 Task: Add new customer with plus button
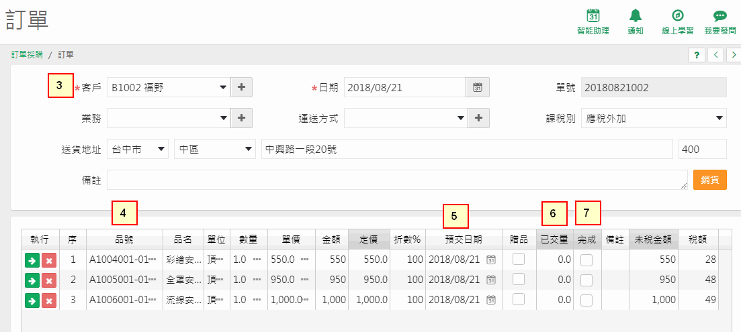(x=241, y=87)
